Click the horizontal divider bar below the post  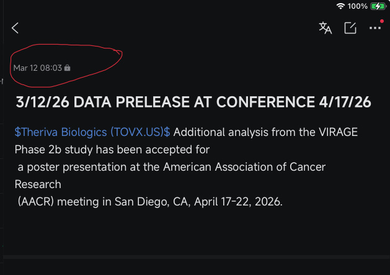(197, 257)
